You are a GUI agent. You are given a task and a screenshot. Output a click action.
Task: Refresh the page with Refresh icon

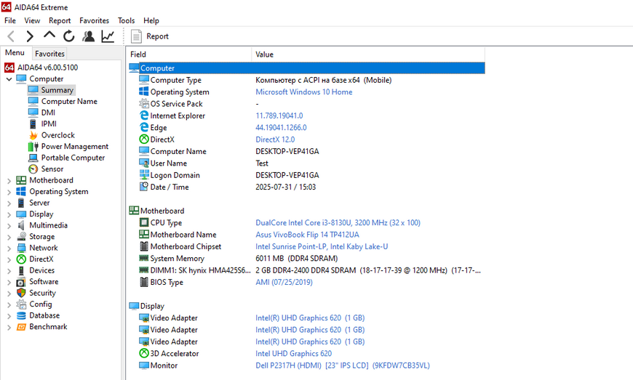click(69, 36)
